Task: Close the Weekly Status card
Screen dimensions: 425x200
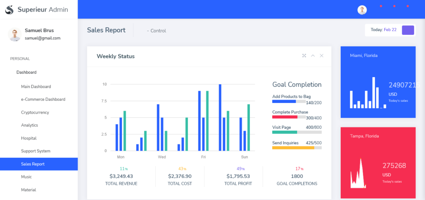Action: (x=322, y=56)
